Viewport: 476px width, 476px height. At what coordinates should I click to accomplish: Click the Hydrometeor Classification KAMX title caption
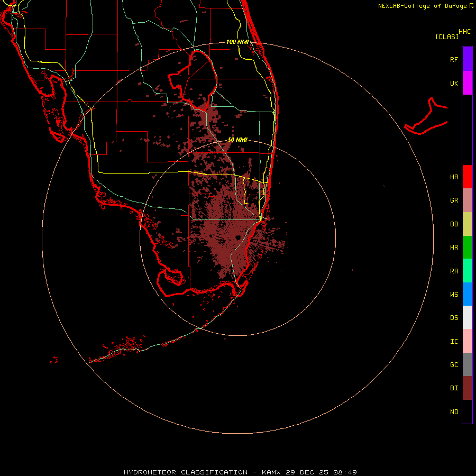(240, 472)
